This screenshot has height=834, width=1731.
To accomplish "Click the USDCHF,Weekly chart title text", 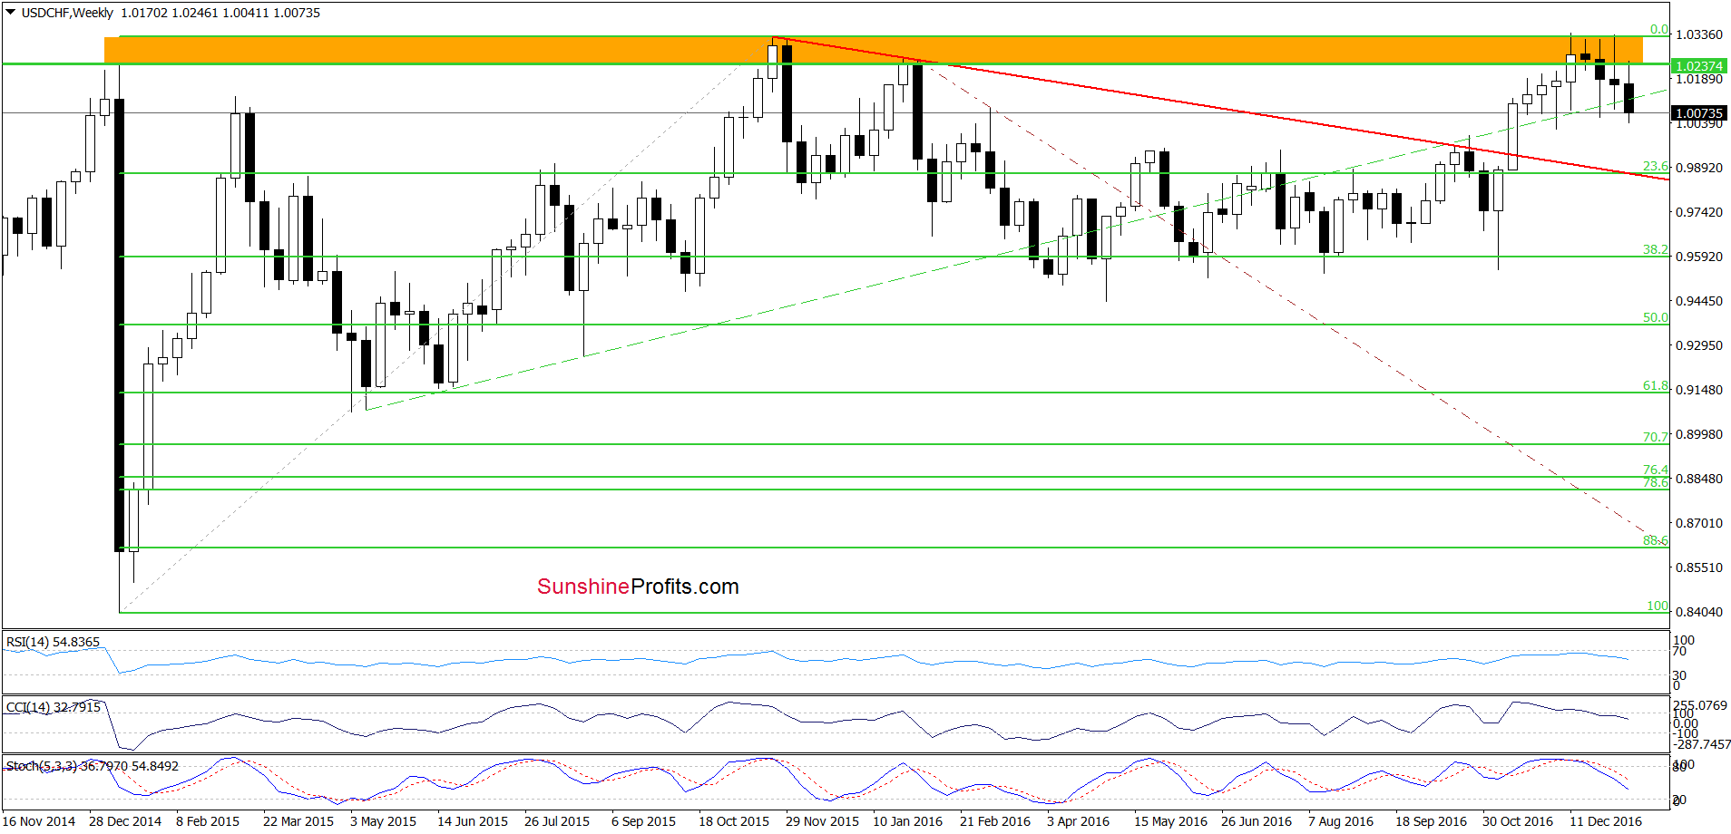I will [67, 13].
